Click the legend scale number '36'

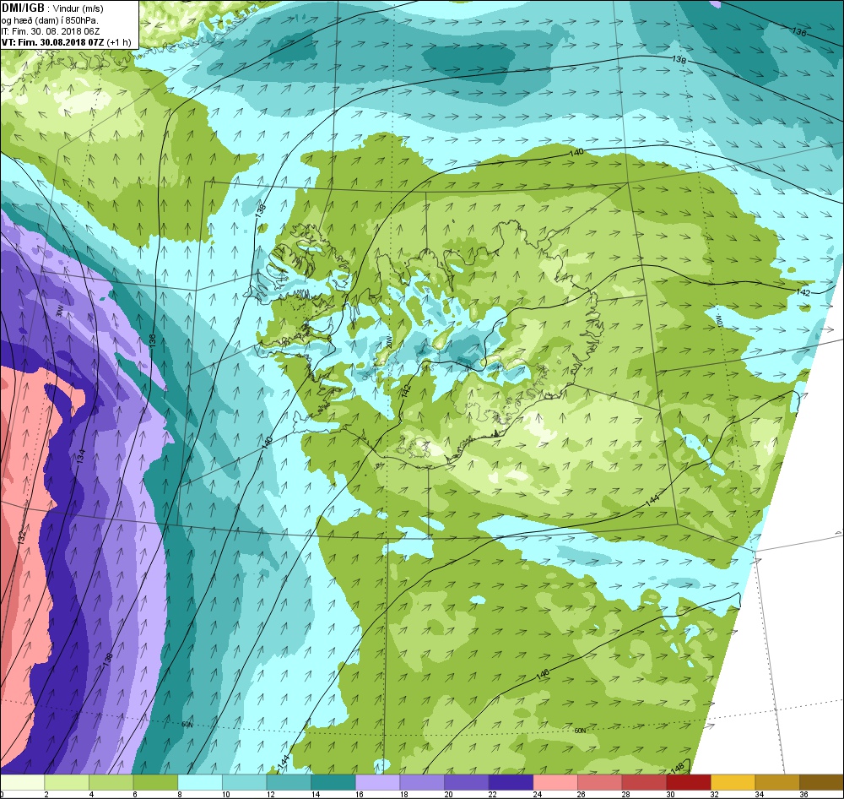point(803,794)
